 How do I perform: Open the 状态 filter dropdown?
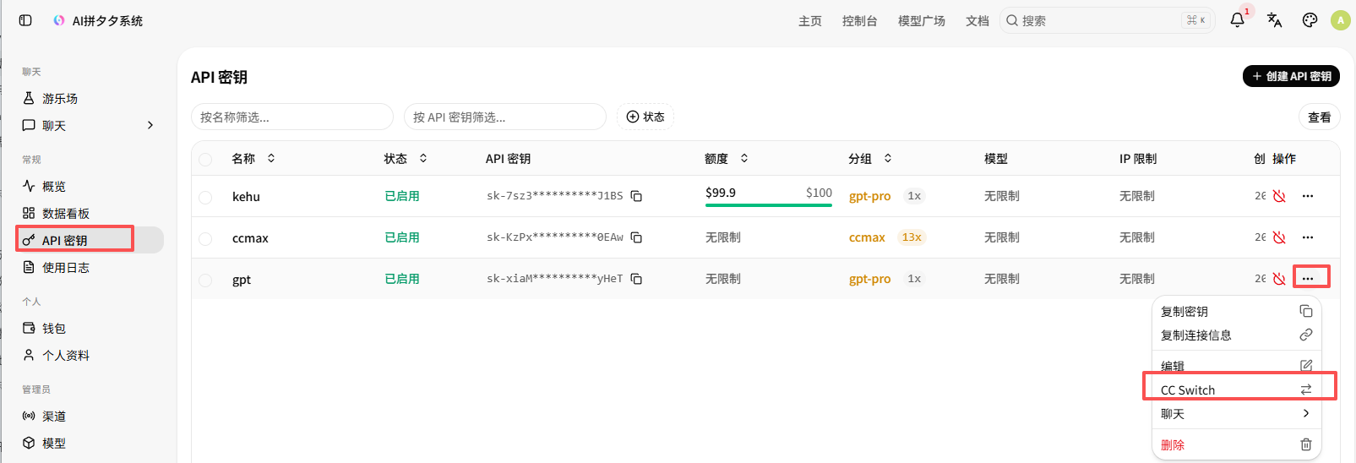tap(645, 117)
